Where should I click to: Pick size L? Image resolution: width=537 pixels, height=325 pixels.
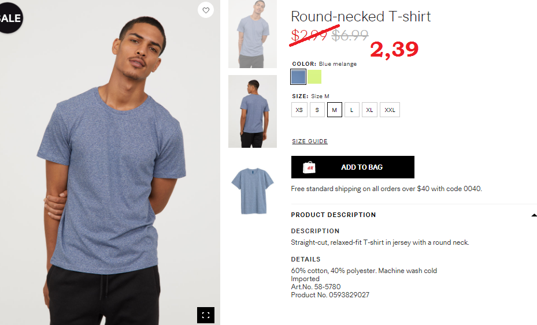[x=351, y=110]
